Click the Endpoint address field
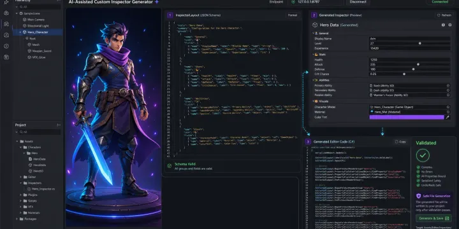 315,2
